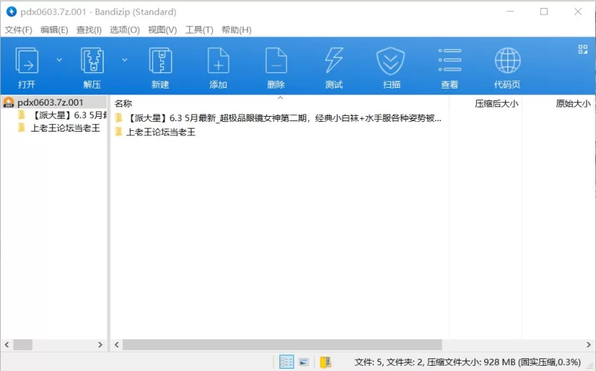This screenshot has height=371, width=596.
Task: Click the Bandizip app icon in title bar
Action: point(11,12)
